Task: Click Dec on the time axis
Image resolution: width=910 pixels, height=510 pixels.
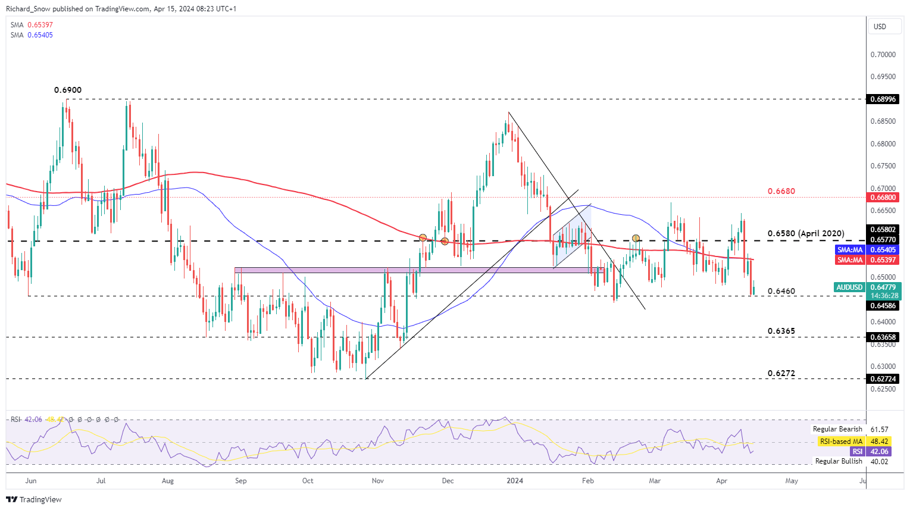Action: coord(448,480)
